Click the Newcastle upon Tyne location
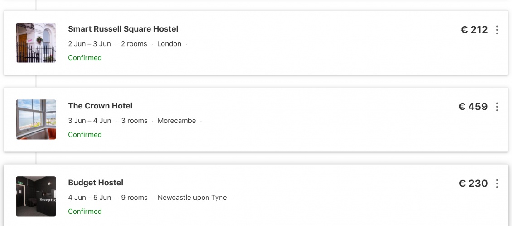This screenshot has width=512, height=226. pyautogui.click(x=192, y=198)
